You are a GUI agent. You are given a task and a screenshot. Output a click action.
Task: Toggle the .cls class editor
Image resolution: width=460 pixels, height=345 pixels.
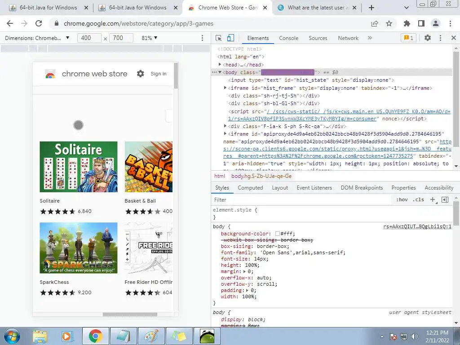coord(418,200)
